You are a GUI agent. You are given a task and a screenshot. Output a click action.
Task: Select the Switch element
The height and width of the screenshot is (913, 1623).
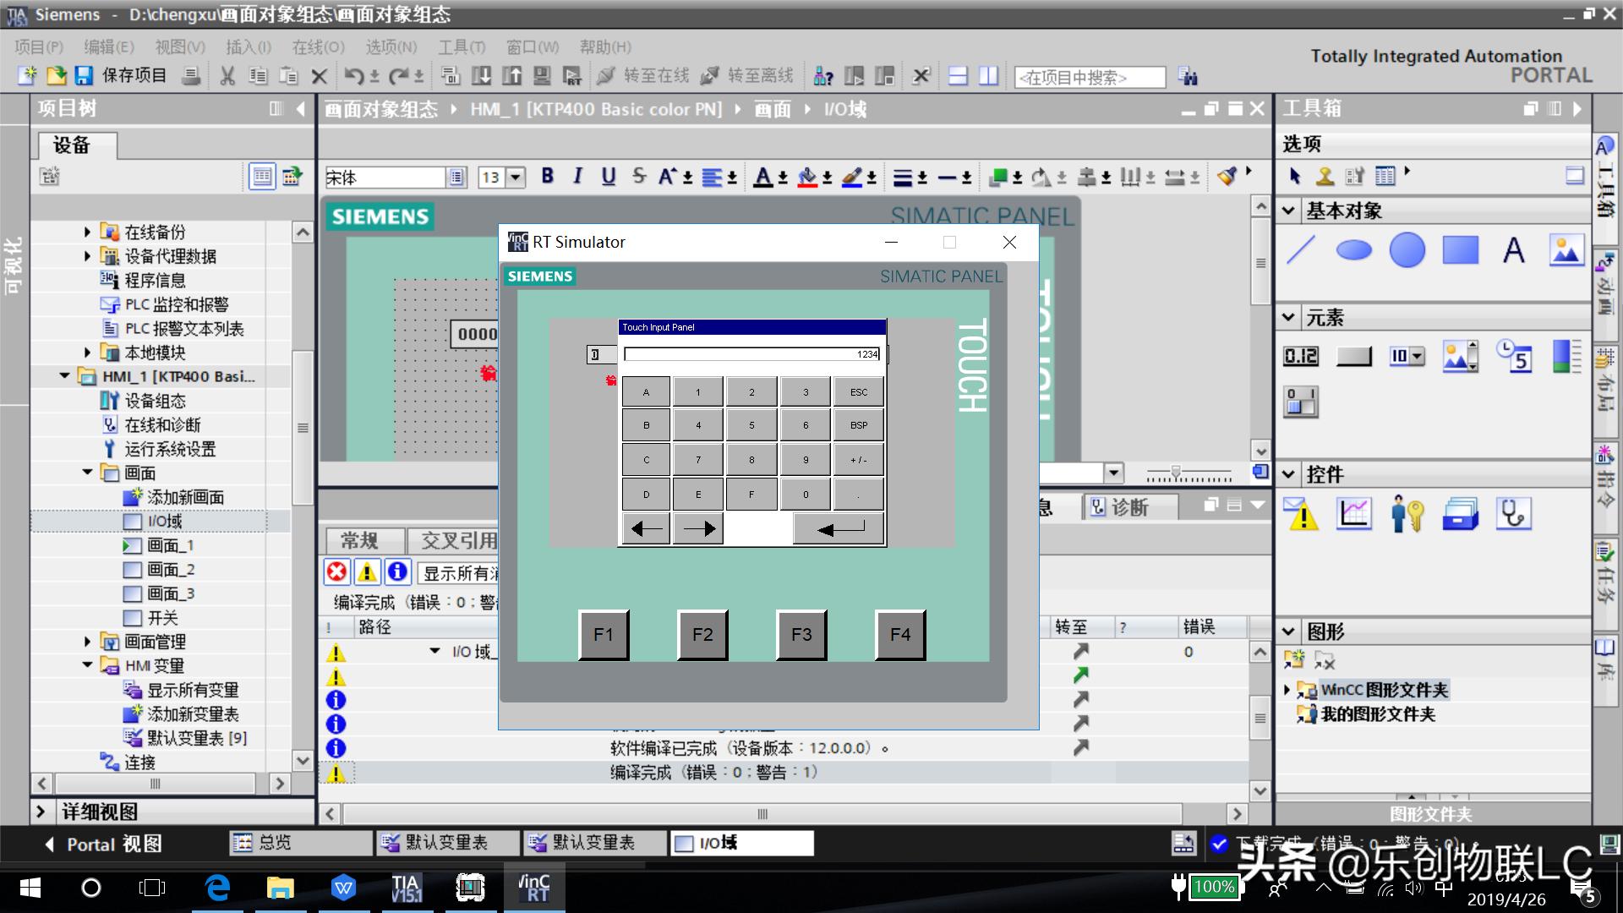[1301, 402]
